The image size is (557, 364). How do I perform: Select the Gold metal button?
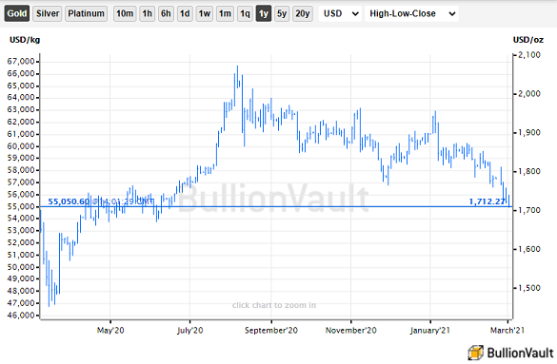point(17,14)
